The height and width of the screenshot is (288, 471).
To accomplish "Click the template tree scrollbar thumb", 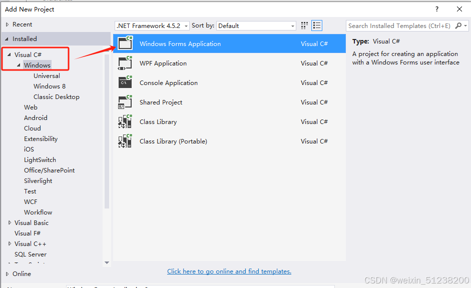I will point(107,131).
